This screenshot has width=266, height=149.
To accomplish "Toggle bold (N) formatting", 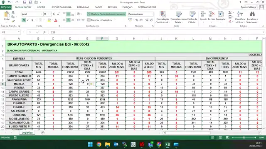I will click(24, 20).
